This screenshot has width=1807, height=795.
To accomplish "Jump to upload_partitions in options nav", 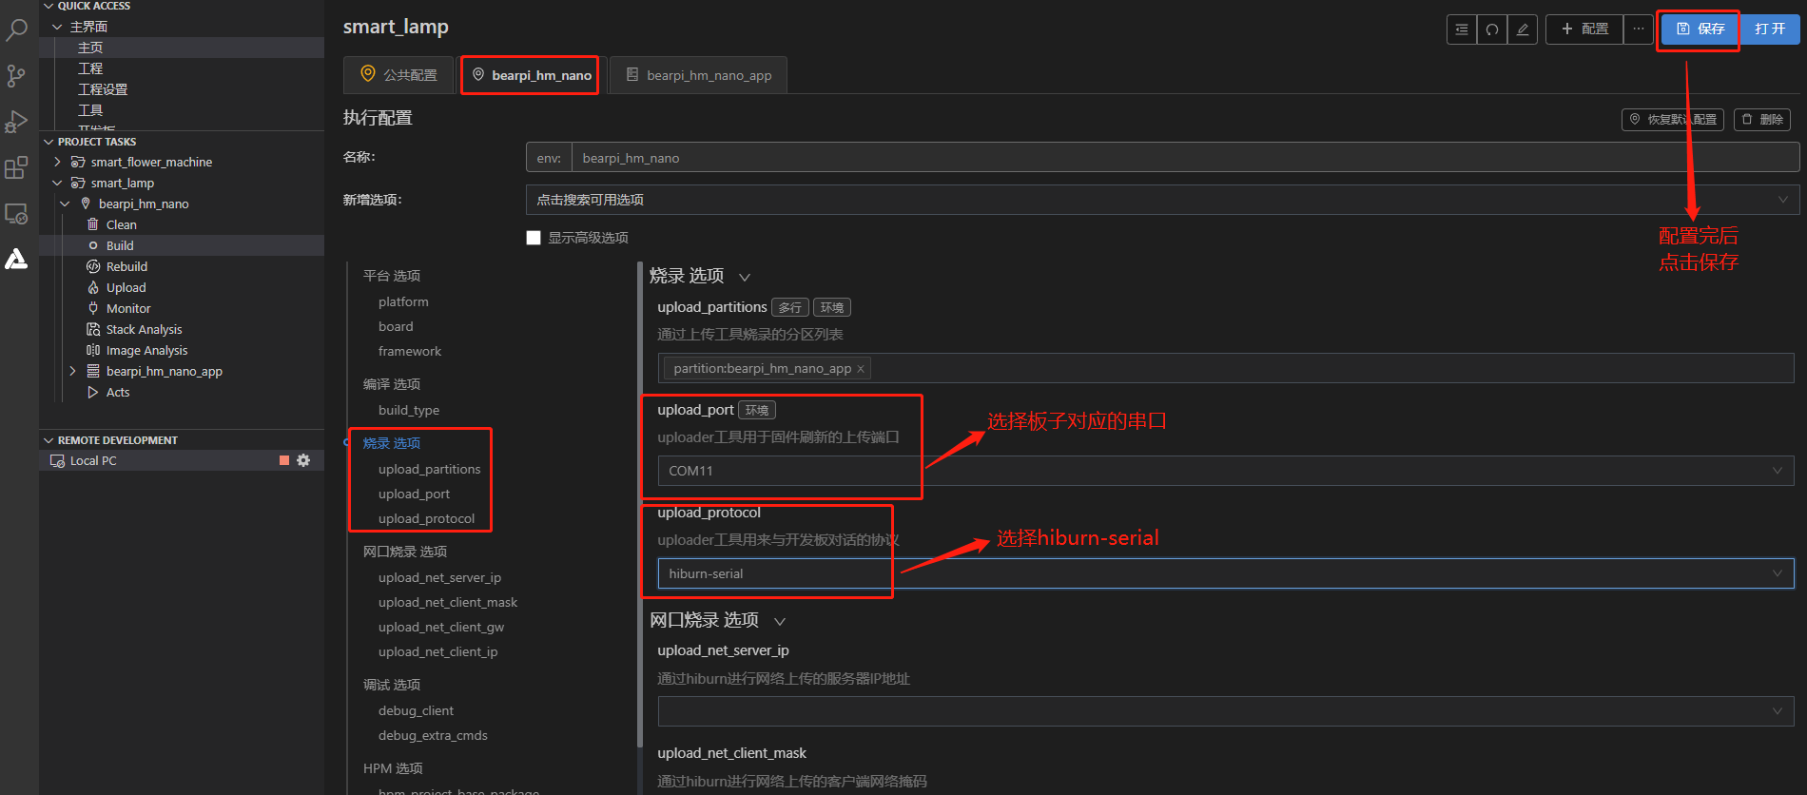I will pos(429,469).
